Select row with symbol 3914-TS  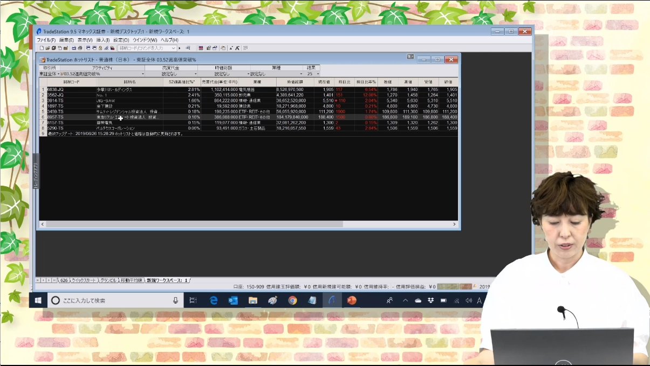pyautogui.click(x=249, y=101)
